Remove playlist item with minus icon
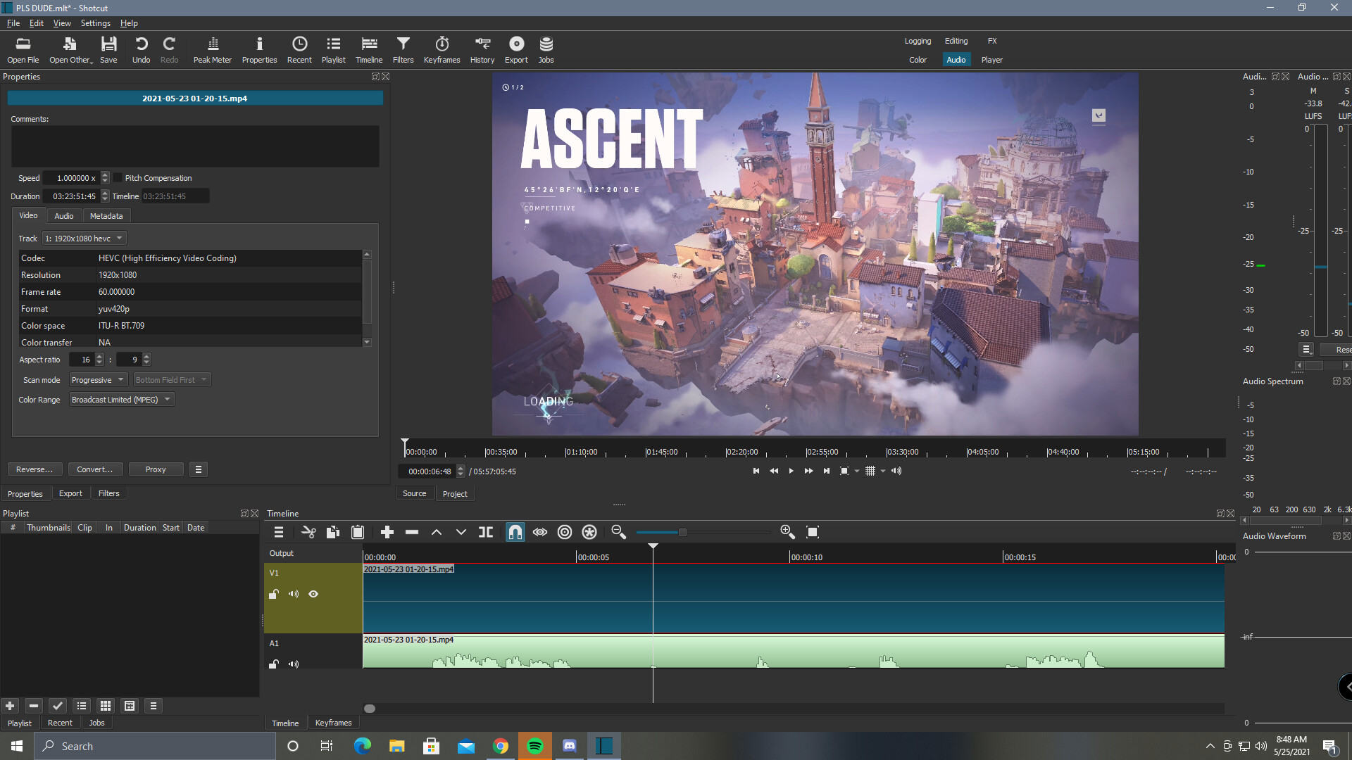The height and width of the screenshot is (760, 1352). click(34, 706)
